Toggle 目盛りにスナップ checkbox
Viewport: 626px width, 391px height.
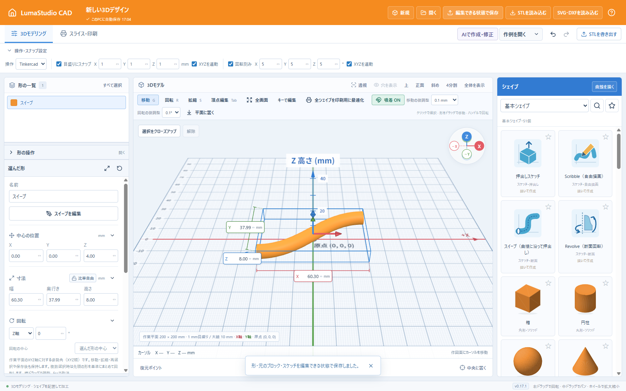(x=59, y=64)
